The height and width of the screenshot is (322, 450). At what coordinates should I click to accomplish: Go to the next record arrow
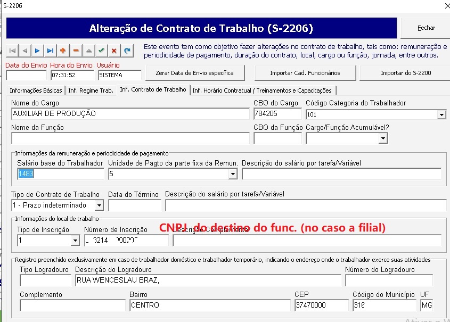coord(37,51)
